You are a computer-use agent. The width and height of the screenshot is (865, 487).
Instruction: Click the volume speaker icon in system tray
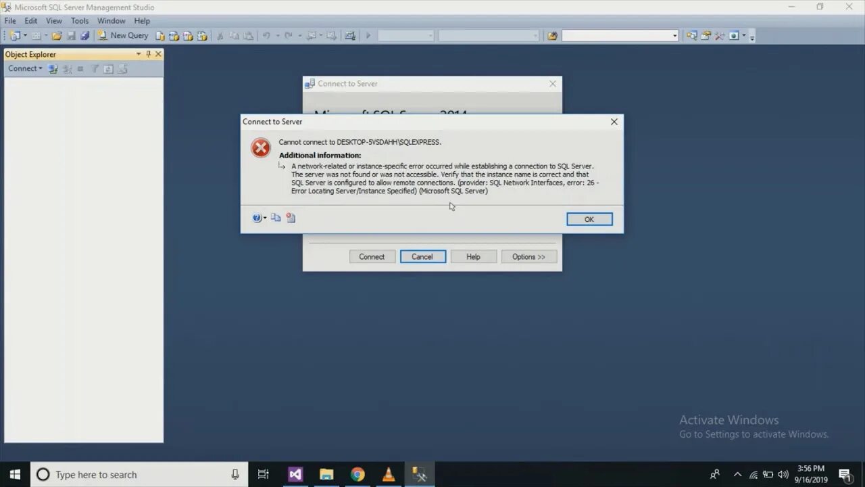(x=783, y=475)
